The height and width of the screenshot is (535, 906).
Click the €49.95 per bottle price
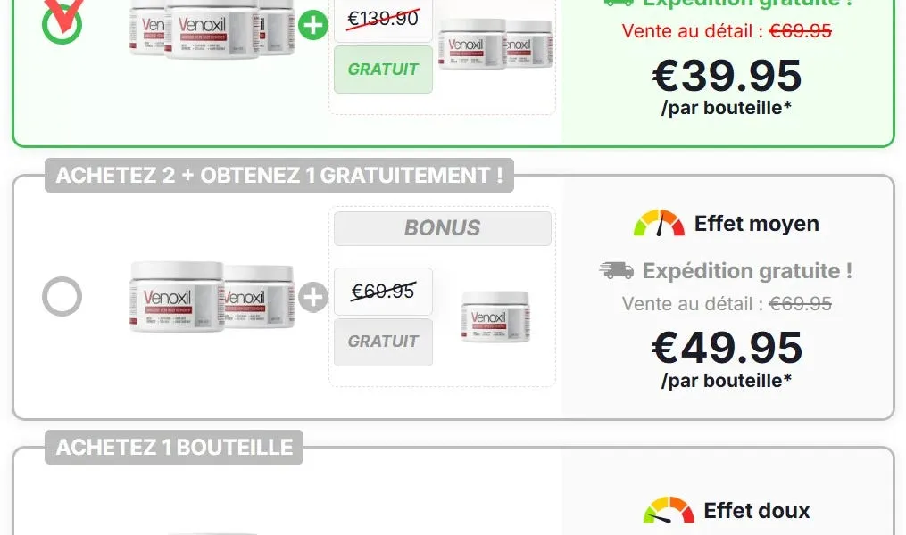tap(727, 347)
